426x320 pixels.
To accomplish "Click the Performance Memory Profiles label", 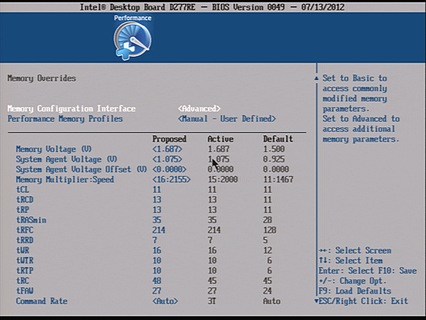I will 66,119.
